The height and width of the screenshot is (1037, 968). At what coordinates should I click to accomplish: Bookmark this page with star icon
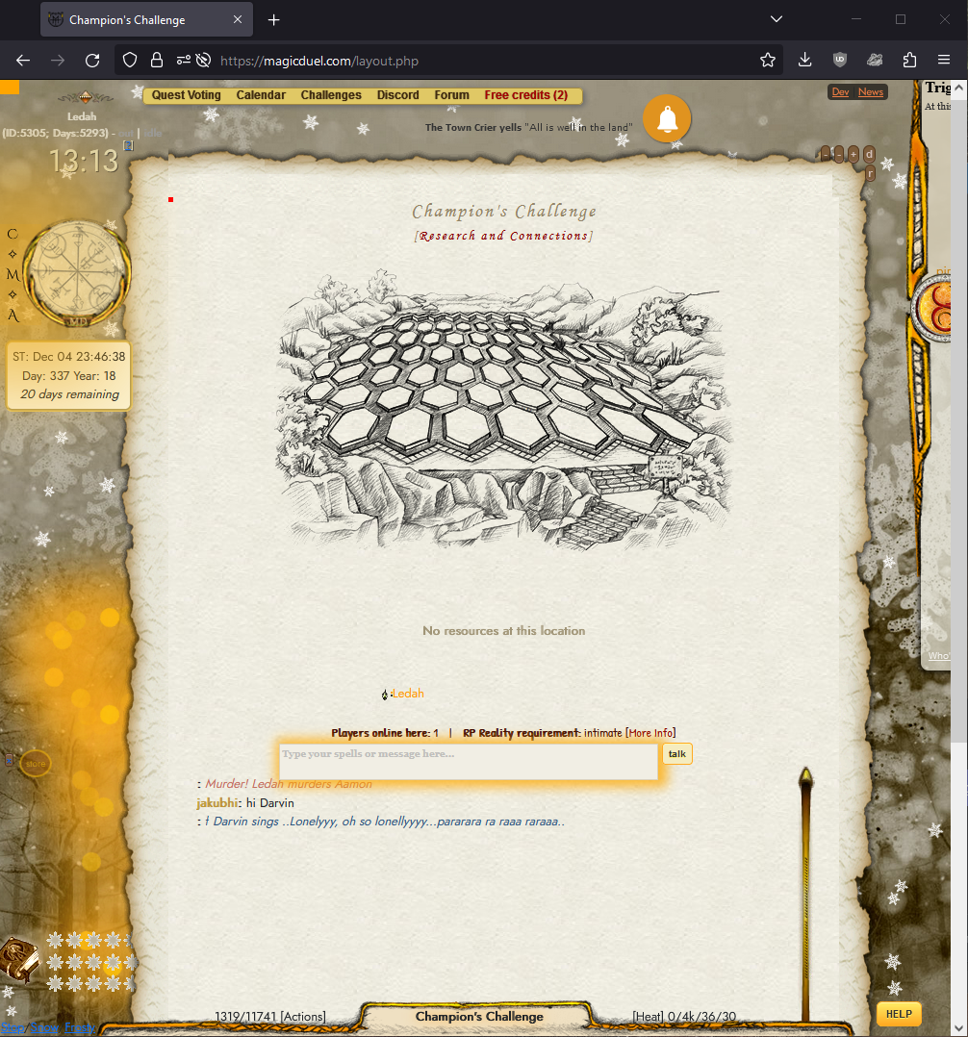coord(767,60)
